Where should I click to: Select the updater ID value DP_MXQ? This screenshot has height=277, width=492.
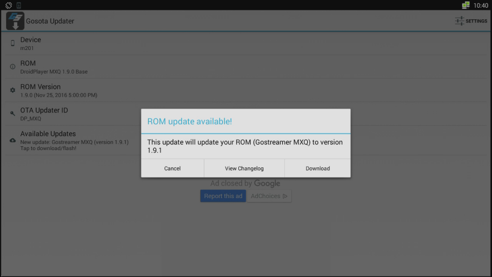pos(31,119)
